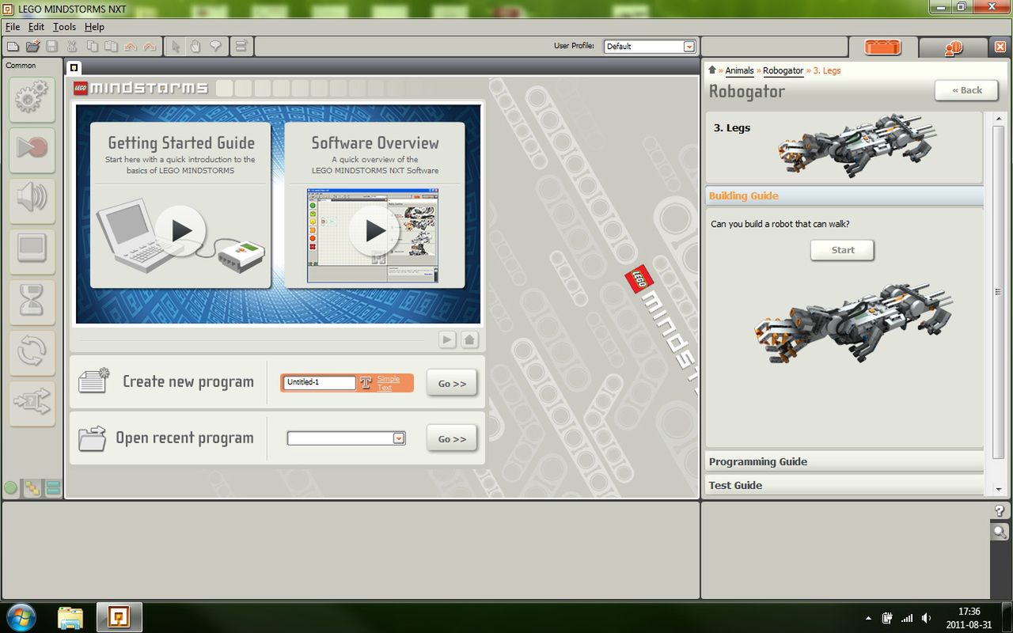The width and height of the screenshot is (1013, 633).
Task: Switch to the Robo Center orange brick tab
Action: 883,47
